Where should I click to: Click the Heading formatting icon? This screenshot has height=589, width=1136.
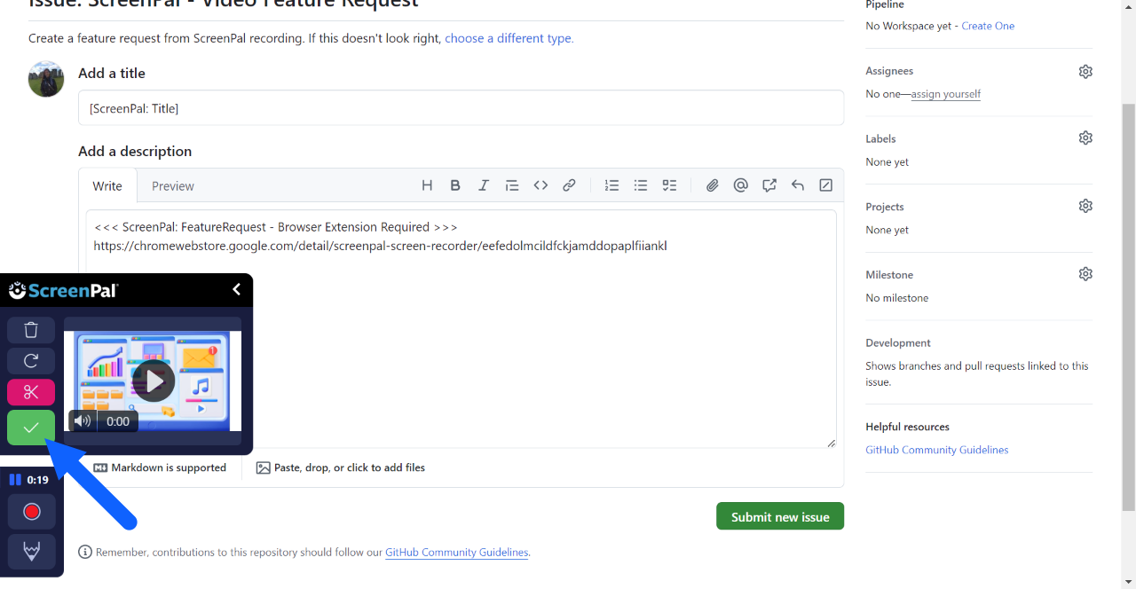tap(427, 185)
